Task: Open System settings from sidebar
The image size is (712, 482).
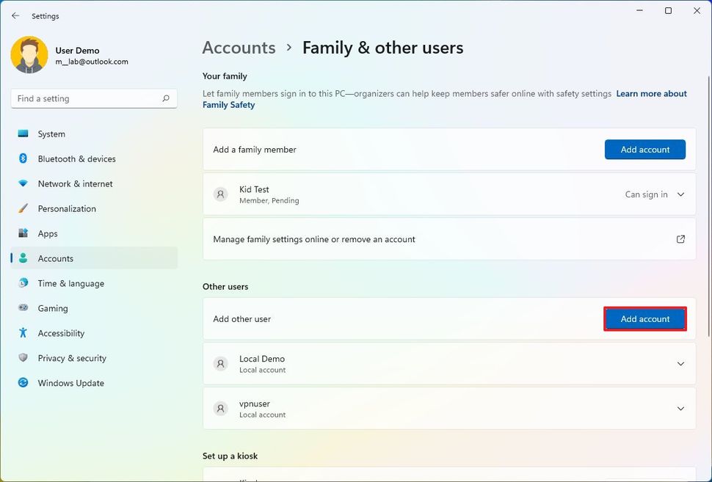Action: pos(51,134)
